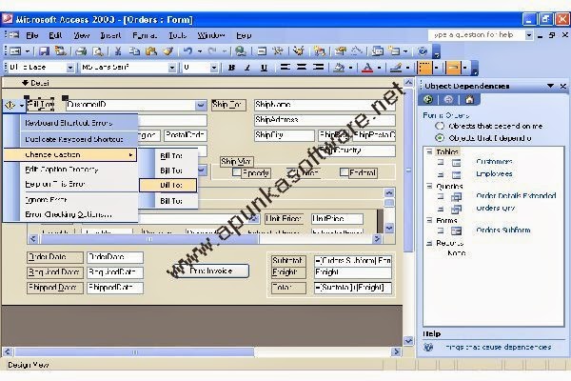Click the Align Left icon

(x=285, y=68)
